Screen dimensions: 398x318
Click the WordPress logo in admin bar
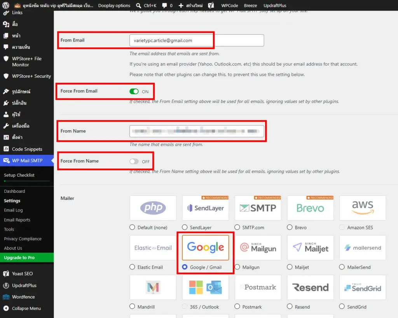point(5,5)
